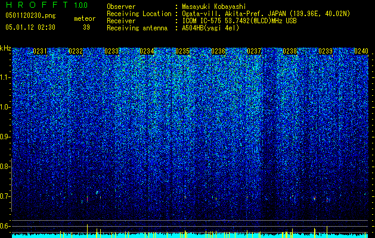Click the HROFFT program title text

[x=36, y=5]
